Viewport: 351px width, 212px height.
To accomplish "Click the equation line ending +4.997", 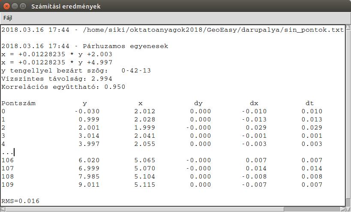I will (x=57, y=63).
